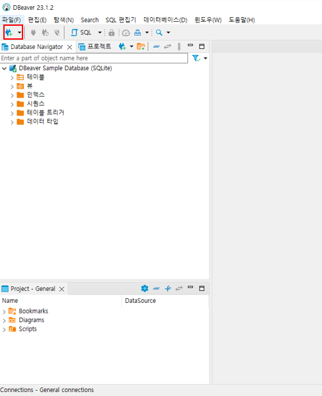Click the object name filter input field
The width and height of the screenshot is (322, 396).
click(x=94, y=58)
